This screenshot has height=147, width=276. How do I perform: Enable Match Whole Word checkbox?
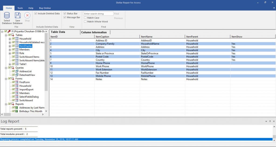point(85,22)
